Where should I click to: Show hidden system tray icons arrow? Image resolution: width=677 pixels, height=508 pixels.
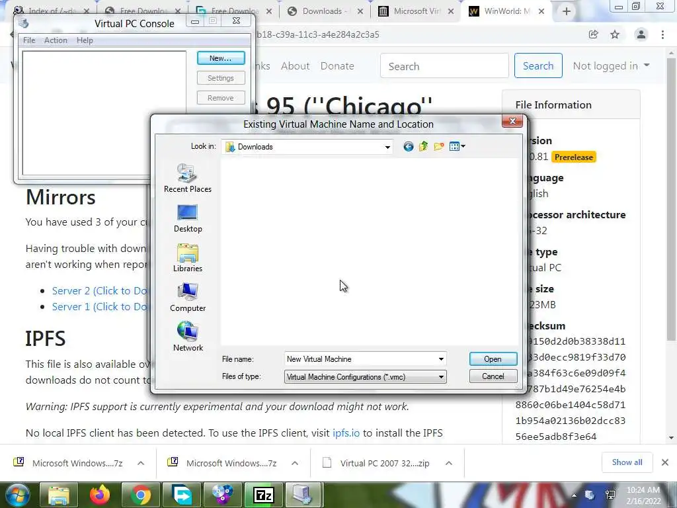(574, 495)
